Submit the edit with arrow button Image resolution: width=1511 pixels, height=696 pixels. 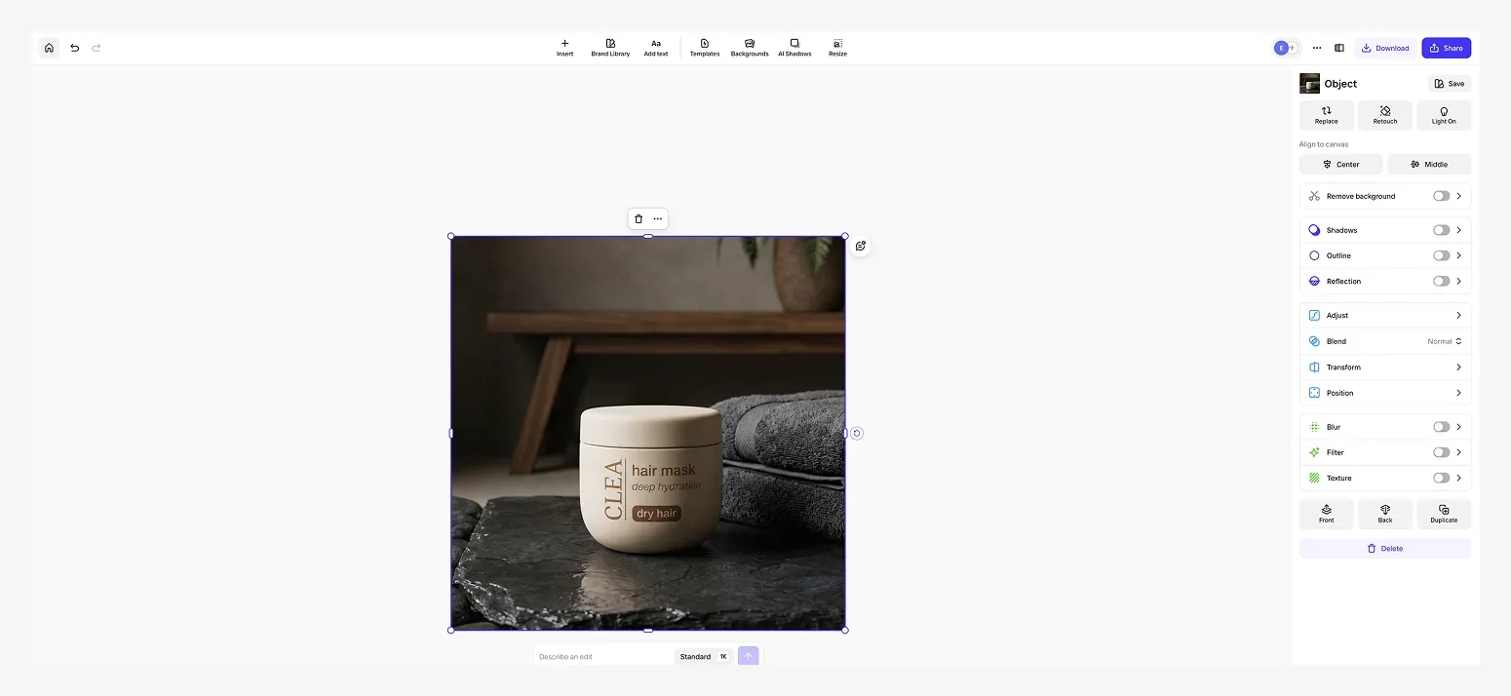[x=749, y=656]
